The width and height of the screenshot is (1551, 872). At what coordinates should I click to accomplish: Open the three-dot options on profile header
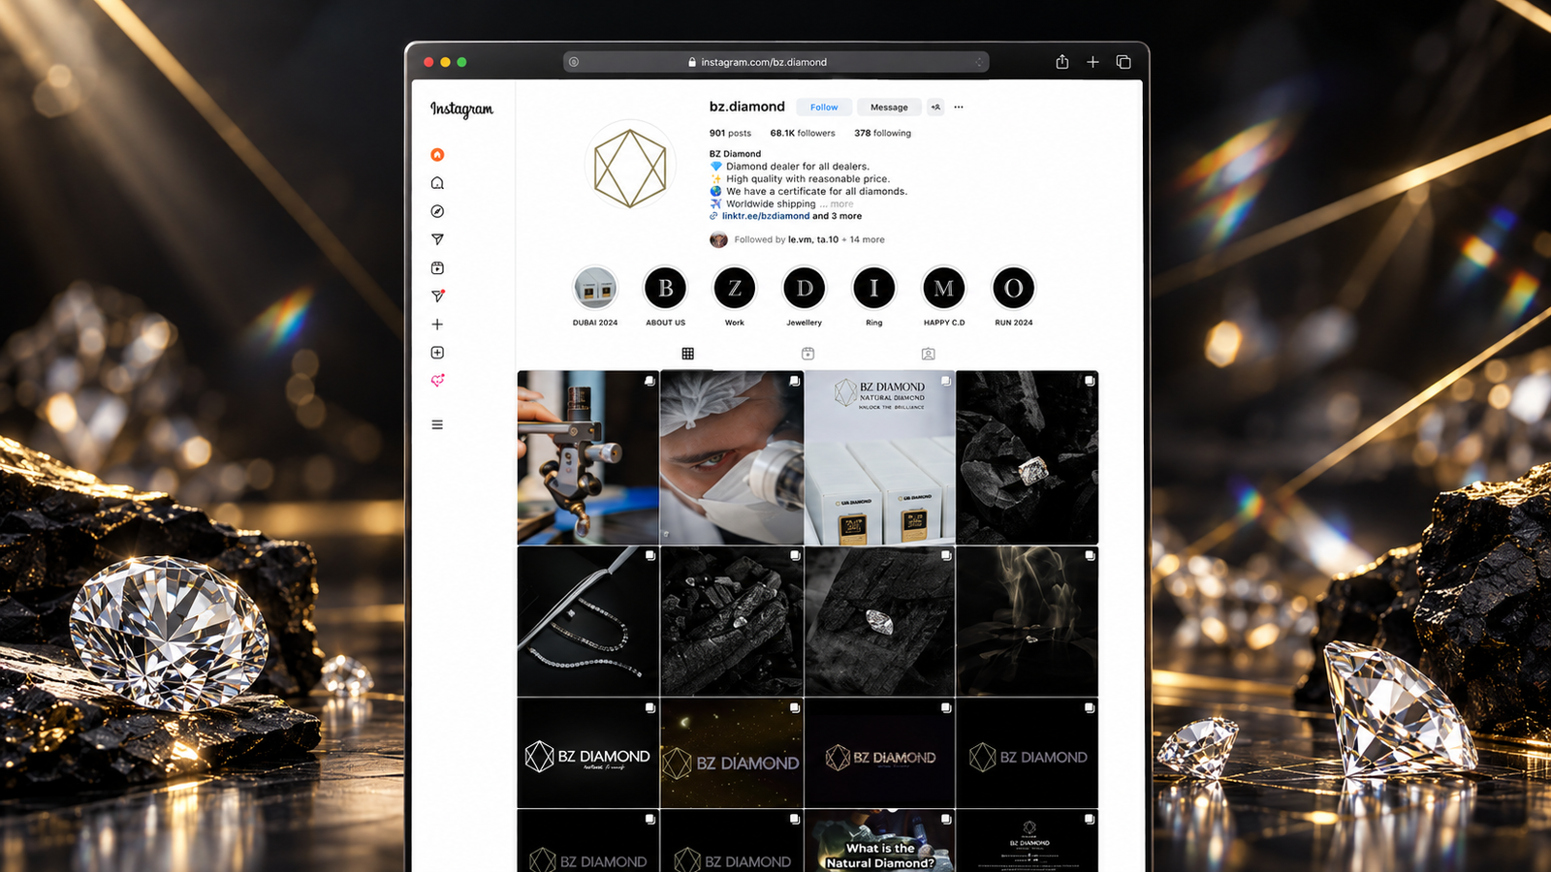coord(959,108)
